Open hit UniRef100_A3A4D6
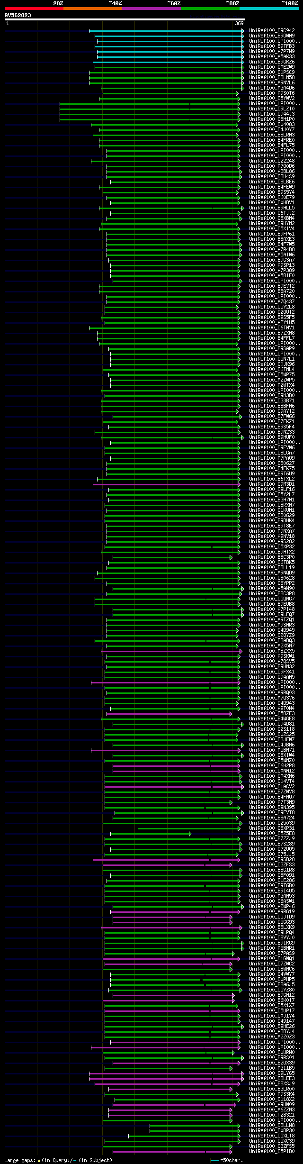 272,88
